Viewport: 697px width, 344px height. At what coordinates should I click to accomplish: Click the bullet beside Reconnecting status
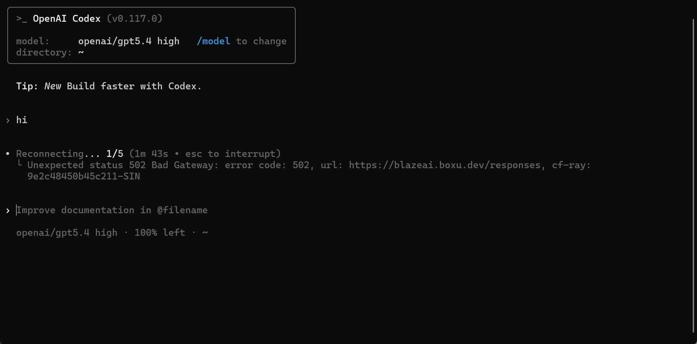(x=8, y=154)
